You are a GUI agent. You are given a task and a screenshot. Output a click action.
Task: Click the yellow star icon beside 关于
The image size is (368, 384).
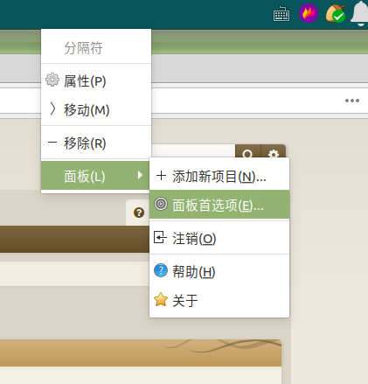tap(161, 299)
